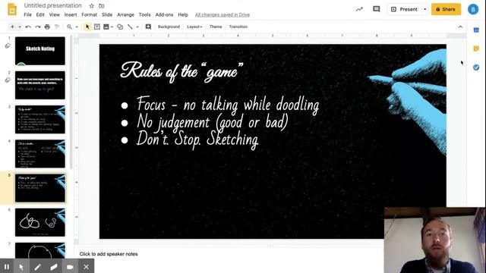Open the Edit menu
The height and width of the screenshot is (273, 486).
point(40,15)
